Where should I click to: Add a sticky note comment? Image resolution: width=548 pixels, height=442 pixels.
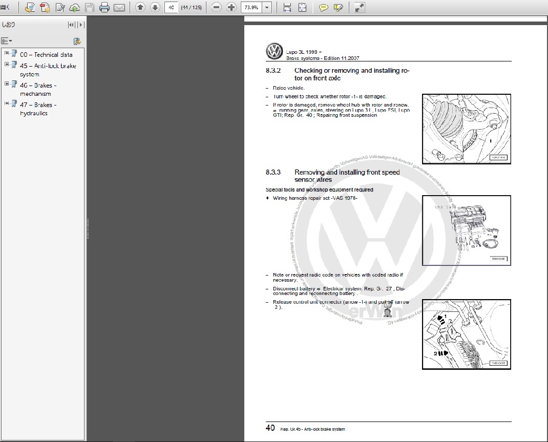(323, 7)
